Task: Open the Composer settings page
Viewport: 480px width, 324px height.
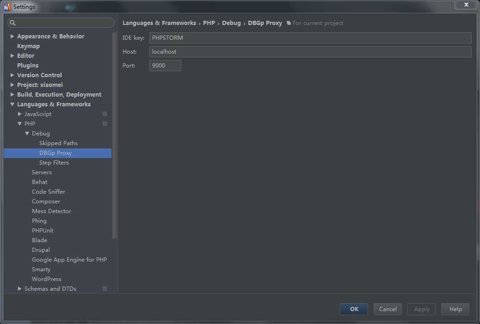Action: click(46, 202)
